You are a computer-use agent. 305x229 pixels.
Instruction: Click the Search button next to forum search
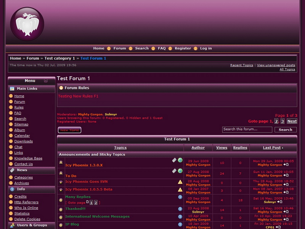click(285, 130)
